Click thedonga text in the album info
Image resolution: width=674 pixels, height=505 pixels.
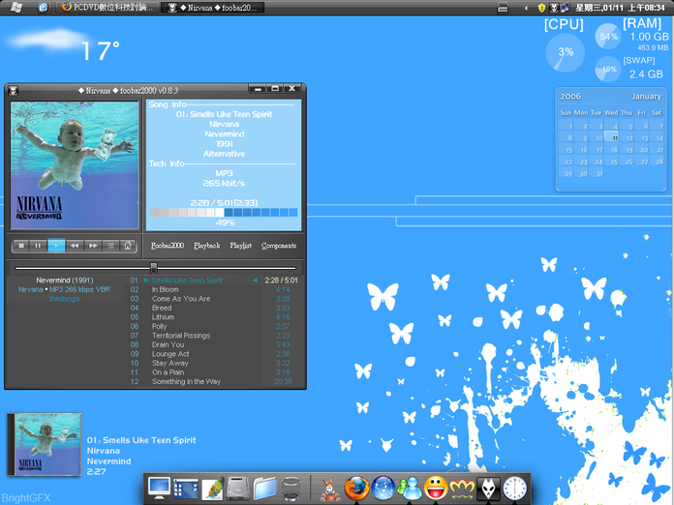pos(64,299)
